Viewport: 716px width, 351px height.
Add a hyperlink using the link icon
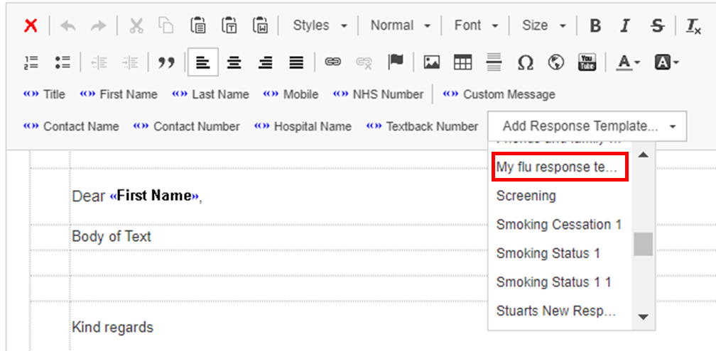coord(332,62)
